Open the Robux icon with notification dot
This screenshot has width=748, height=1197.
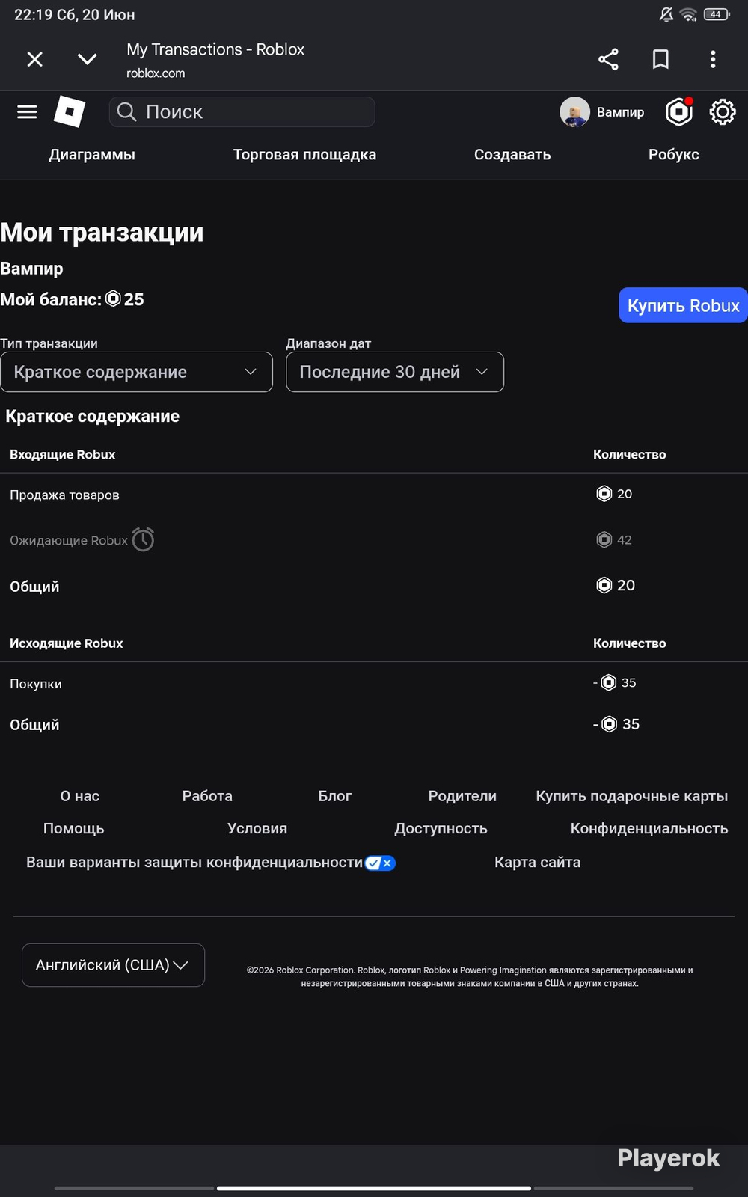(x=679, y=112)
